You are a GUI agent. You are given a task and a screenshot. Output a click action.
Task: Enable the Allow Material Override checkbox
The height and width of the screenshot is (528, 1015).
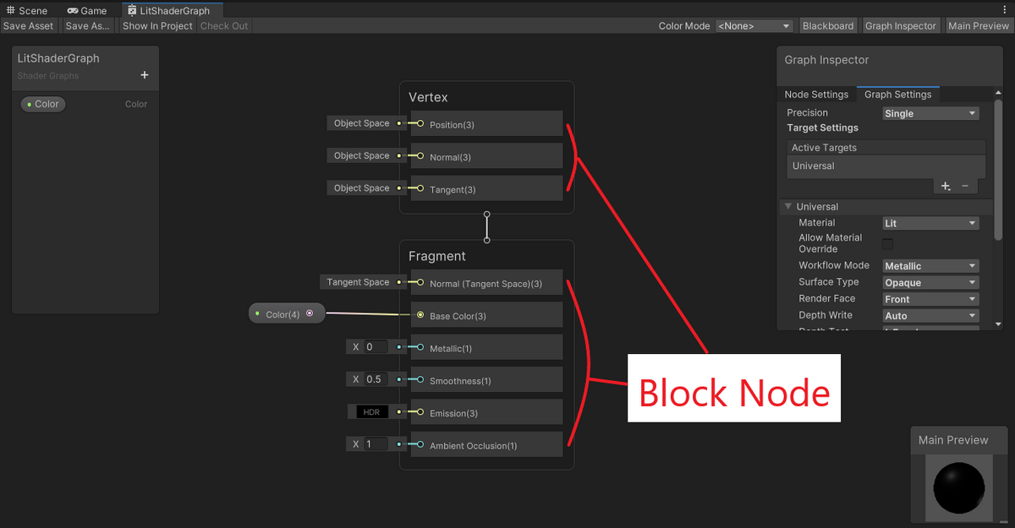[x=887, y=243]
